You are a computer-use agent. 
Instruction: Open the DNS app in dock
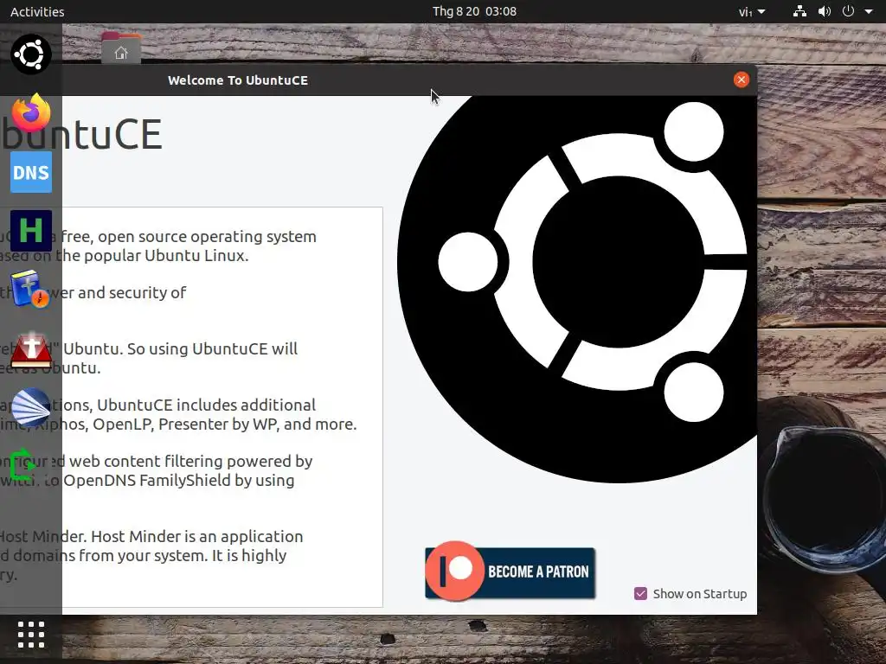(31, 172)
